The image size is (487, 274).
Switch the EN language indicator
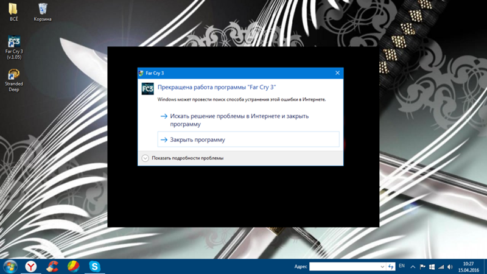[x=401, y=266]
